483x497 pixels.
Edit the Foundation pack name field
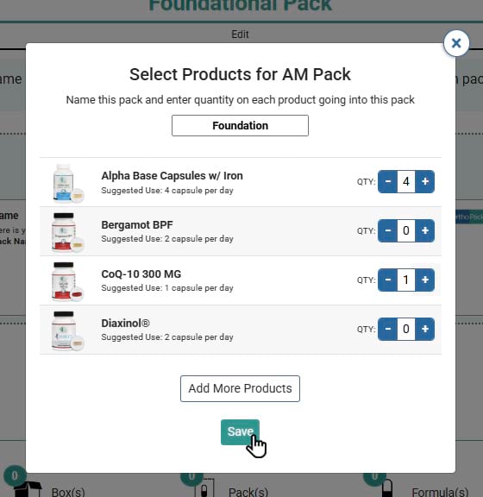241,125
